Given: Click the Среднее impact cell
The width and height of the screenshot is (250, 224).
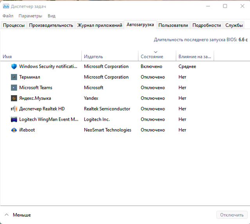Looking at the screenshot, I should (187, 66).
